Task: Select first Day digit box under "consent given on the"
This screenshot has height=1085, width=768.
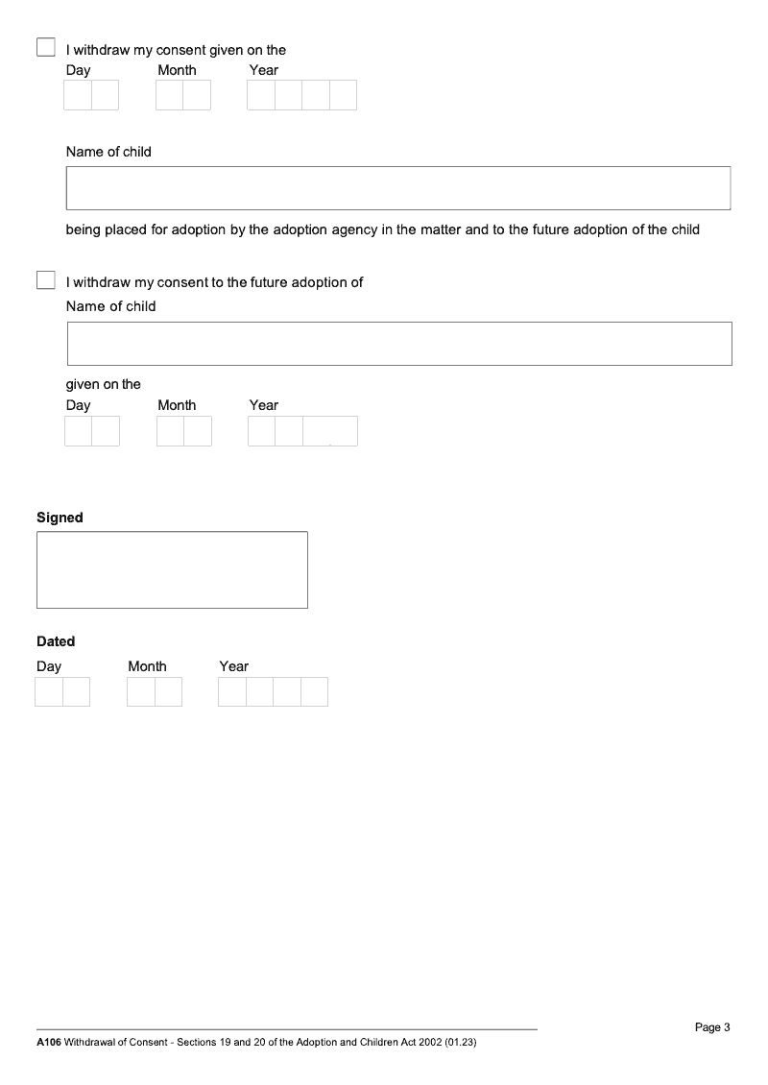Action: point(78,95)
